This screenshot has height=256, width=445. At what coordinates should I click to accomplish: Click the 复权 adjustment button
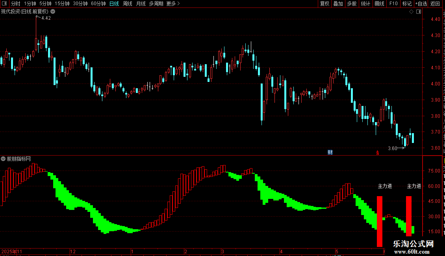click(324, 4)
